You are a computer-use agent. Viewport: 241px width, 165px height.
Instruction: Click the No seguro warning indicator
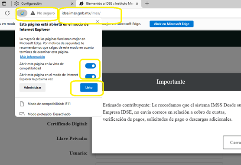[42, 13]
